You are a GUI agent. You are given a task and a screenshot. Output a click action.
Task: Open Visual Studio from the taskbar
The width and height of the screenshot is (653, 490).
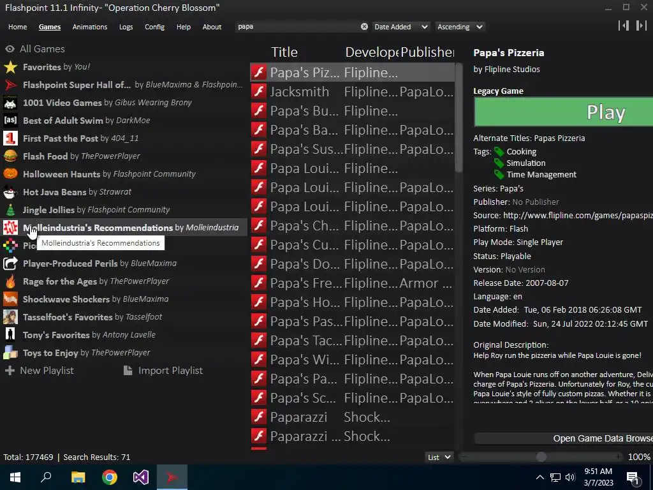coord(141,477)
